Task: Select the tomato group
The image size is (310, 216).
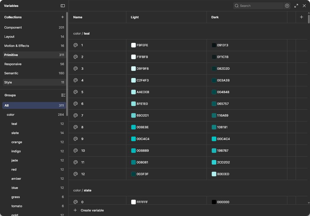Action: (x=34, y=206)
